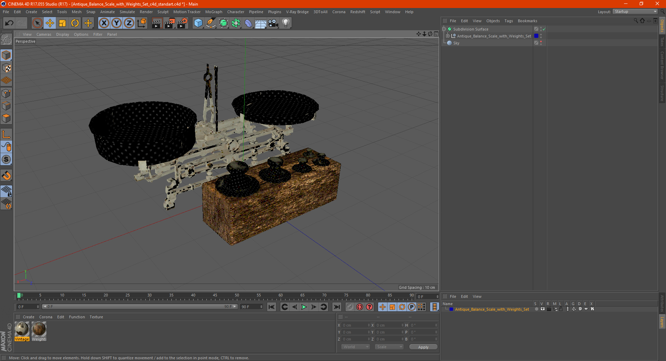
Task: Open the Layout Startup dropdown
Action: [x=635, y=11]
